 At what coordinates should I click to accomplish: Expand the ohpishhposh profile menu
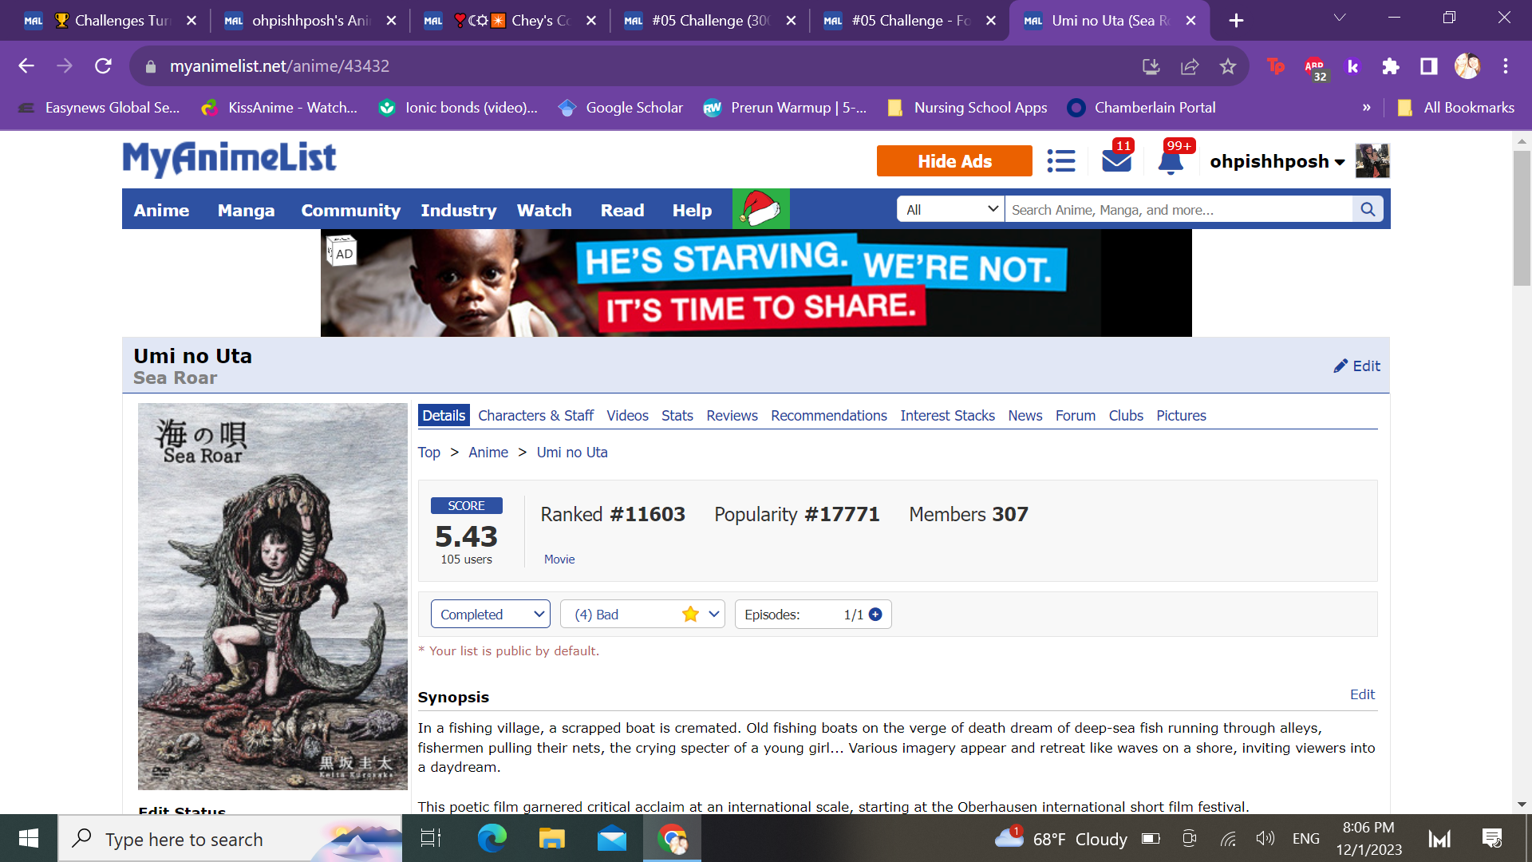[1277, 161]
